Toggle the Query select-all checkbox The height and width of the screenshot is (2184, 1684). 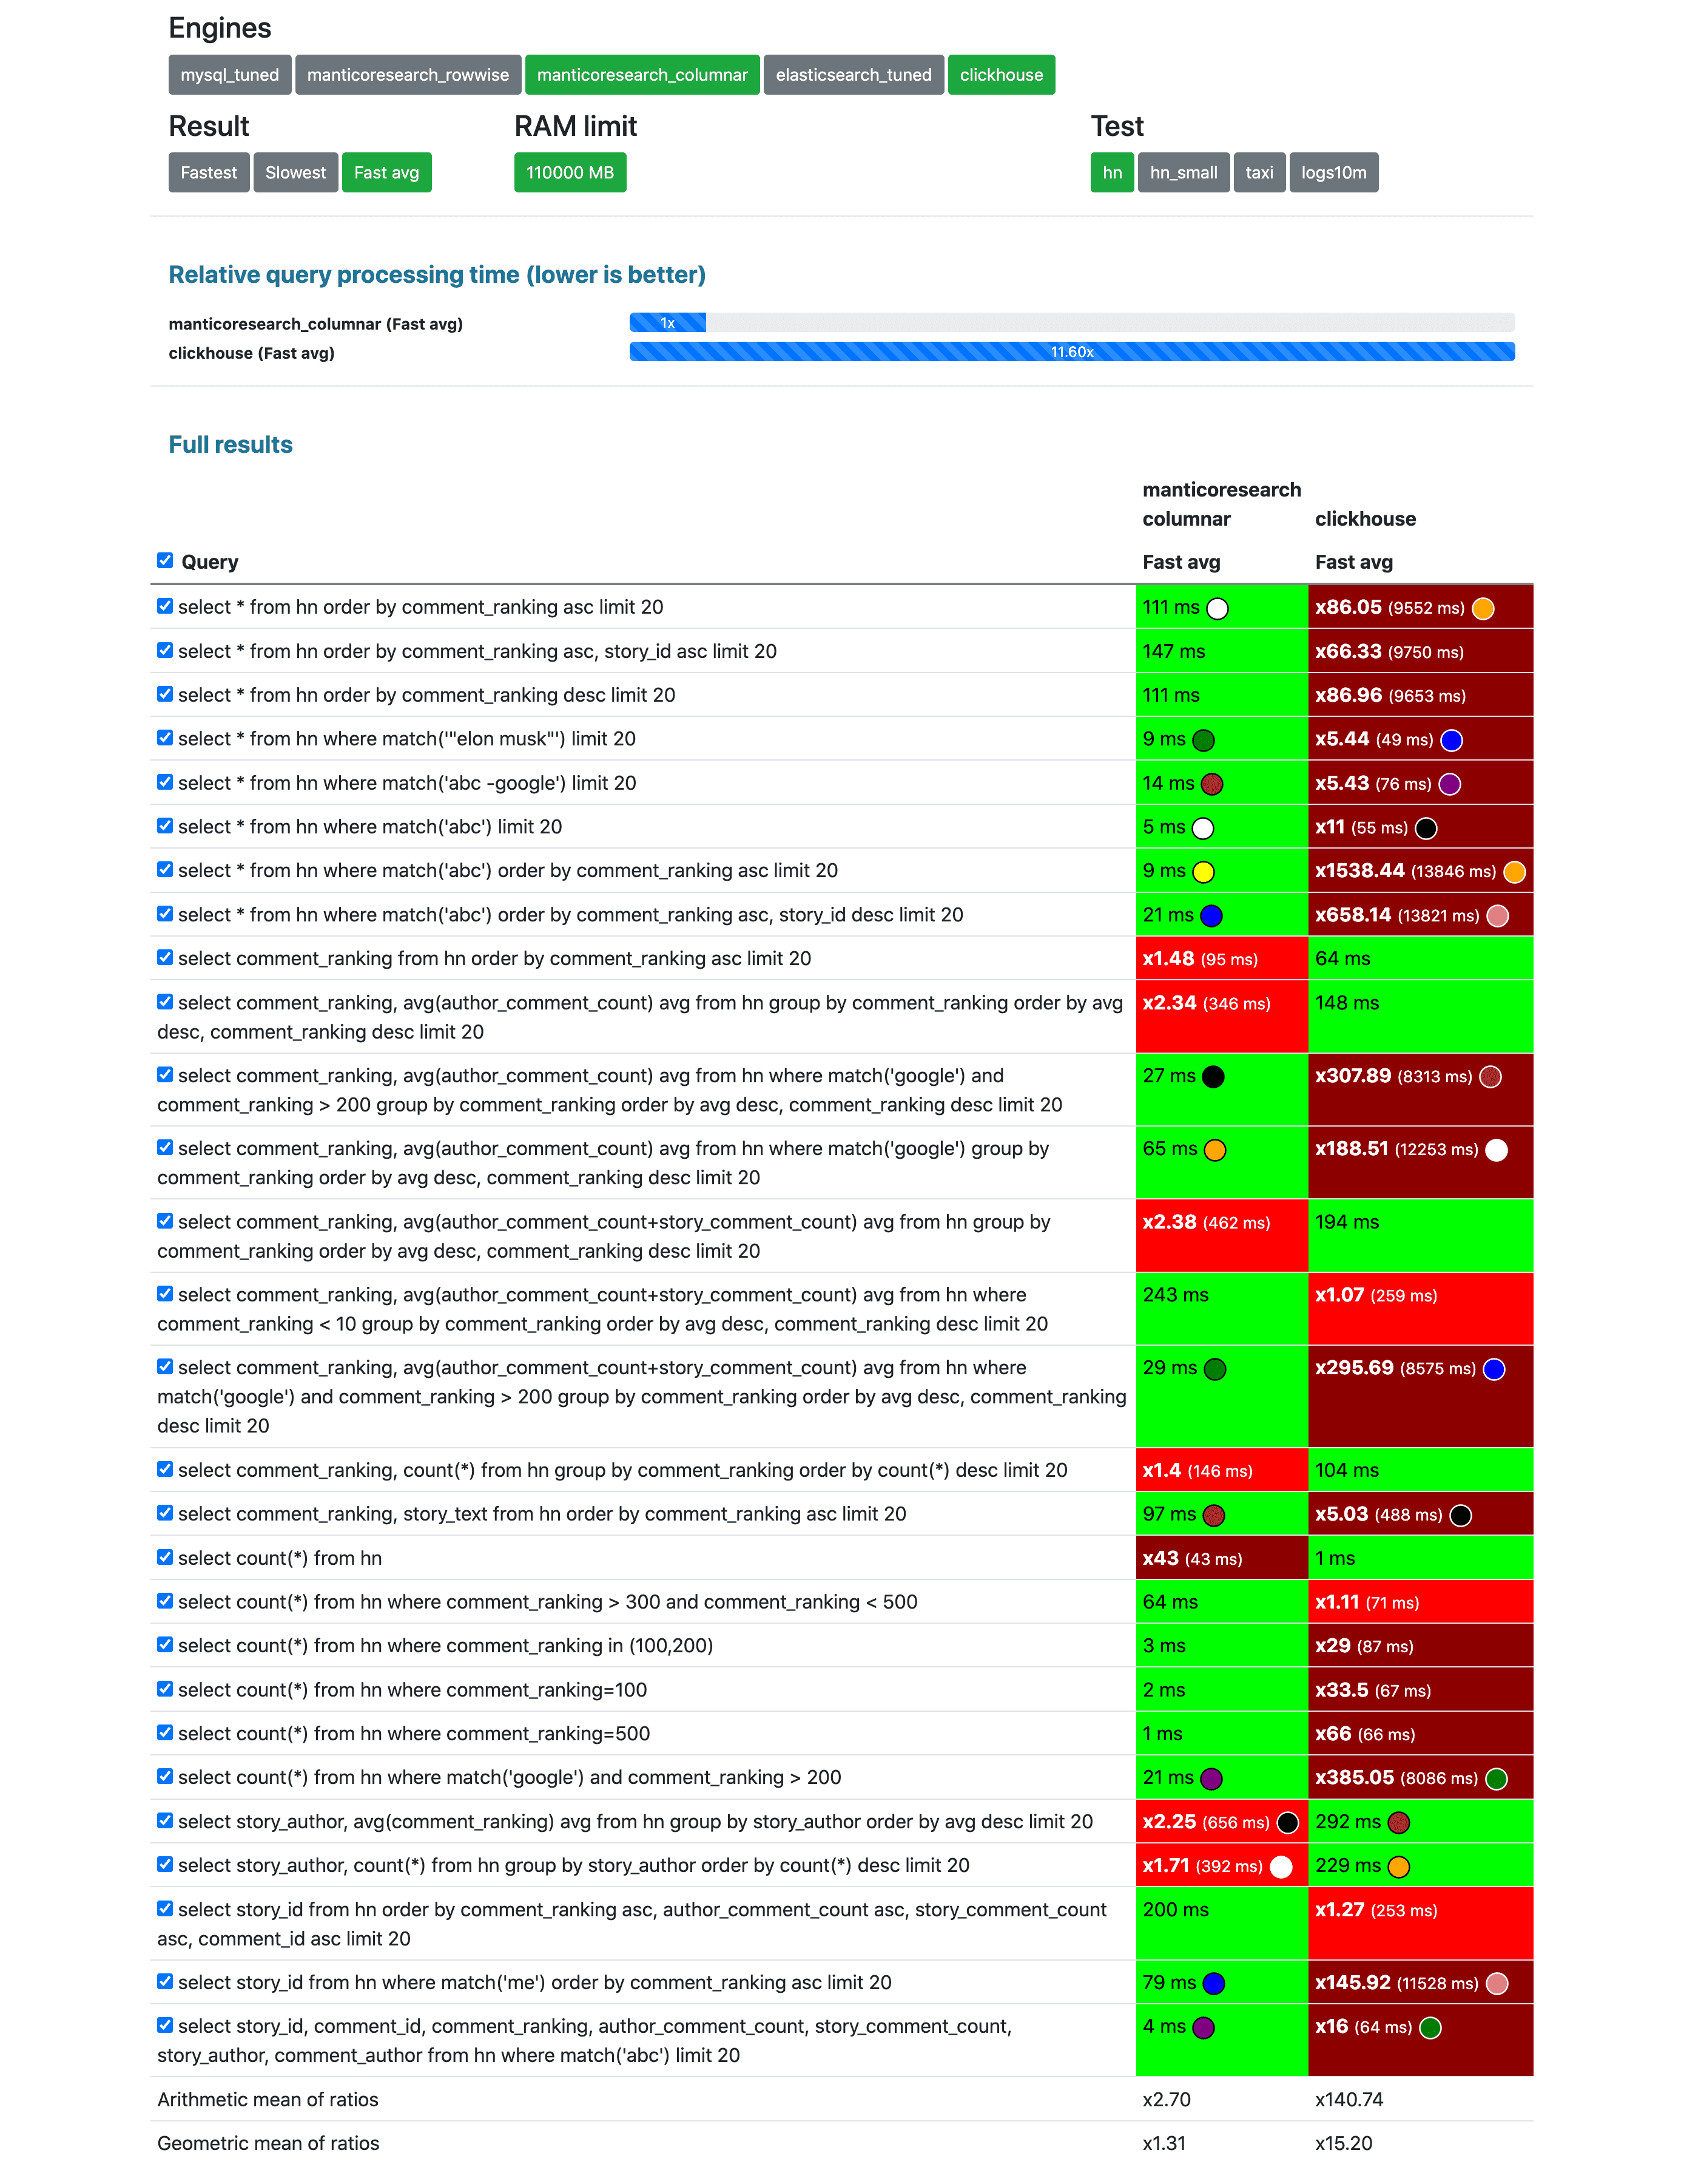[x=165, y=561]
